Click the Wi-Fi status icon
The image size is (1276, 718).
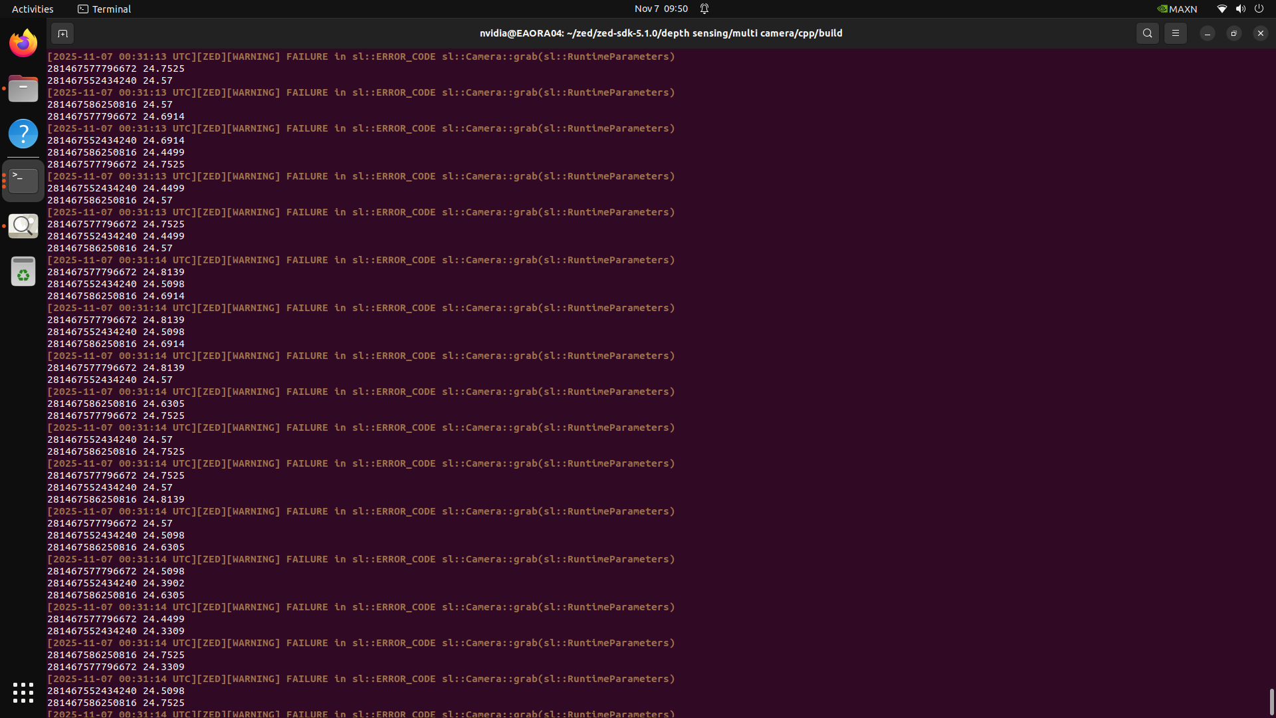(x=1222, y=9)
